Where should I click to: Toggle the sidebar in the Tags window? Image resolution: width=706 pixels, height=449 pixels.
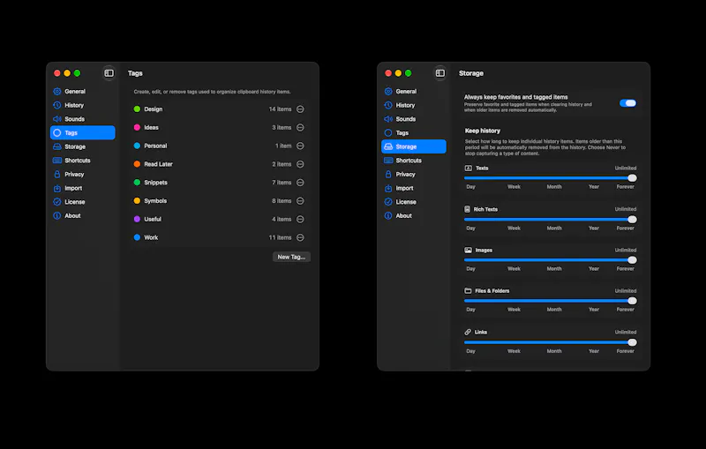point(109,73)
